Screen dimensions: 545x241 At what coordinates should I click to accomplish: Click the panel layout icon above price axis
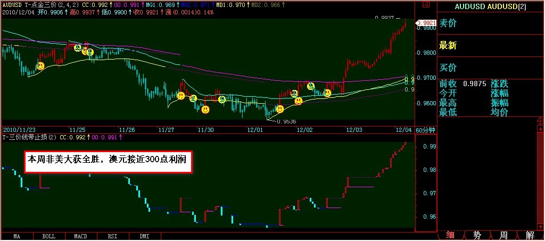coord(425,5)
